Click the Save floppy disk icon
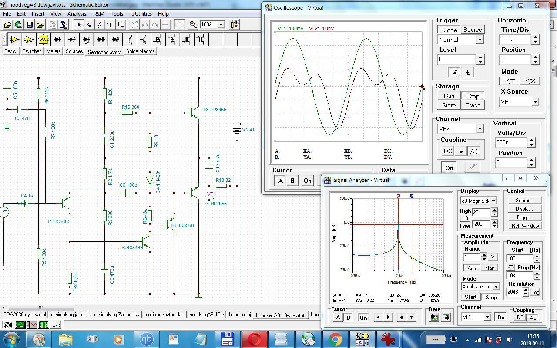This screenshot has width=557, height=348. tap(30, 25)
